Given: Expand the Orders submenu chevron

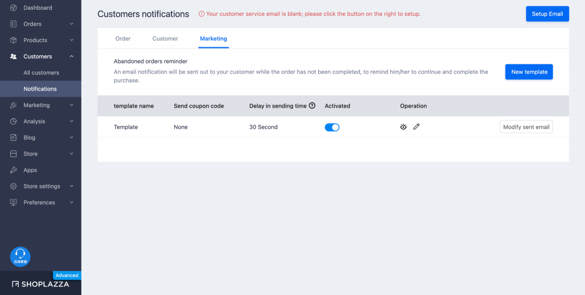Looking at the screenshot, I should (71, 24).
